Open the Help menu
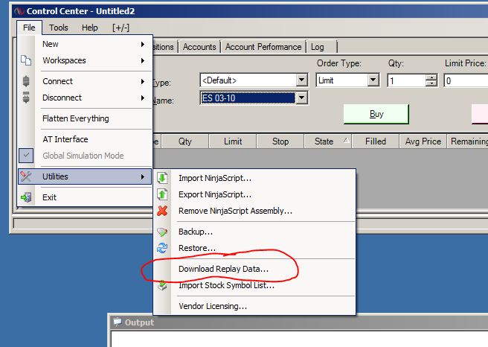488x347 pixels. tap(89, 28)
